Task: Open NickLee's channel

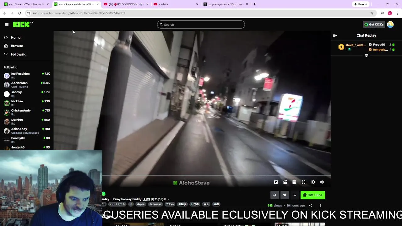Action: (x=27, y=103)
